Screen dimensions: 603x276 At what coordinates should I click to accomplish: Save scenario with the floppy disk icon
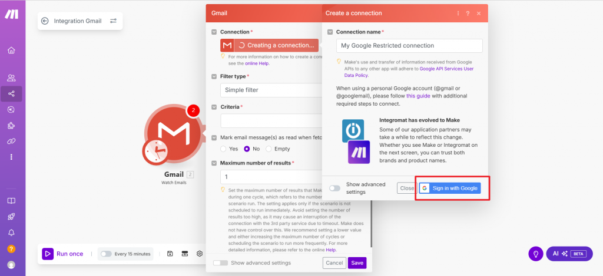pyautogui.click(x=170, y=254)
